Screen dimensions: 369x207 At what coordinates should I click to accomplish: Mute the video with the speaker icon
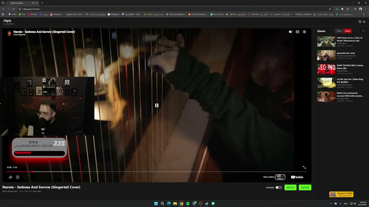point(291,32)
